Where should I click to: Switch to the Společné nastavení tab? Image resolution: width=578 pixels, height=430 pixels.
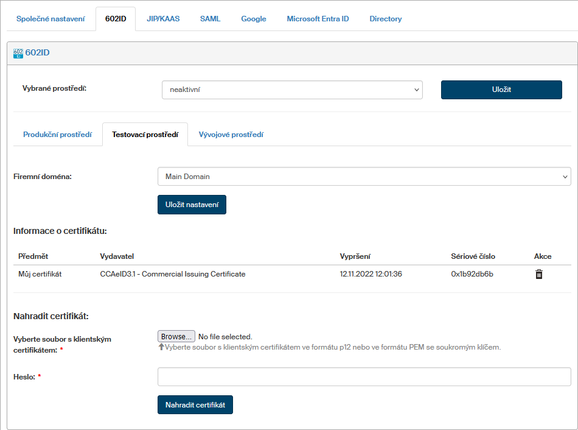[50, 19]
